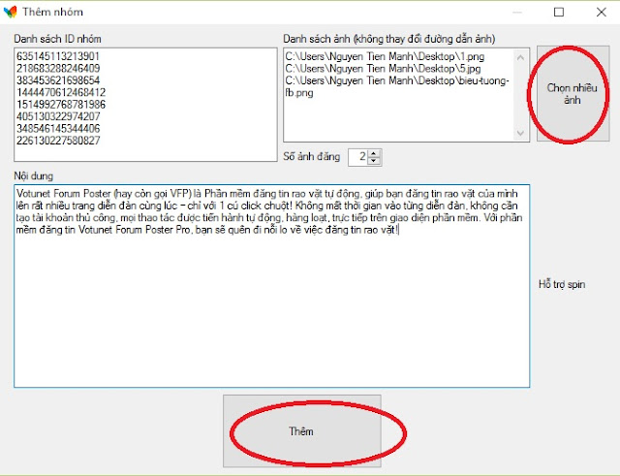Select group ID 226130227580827
620x476 pixels.
pos(58,141)
